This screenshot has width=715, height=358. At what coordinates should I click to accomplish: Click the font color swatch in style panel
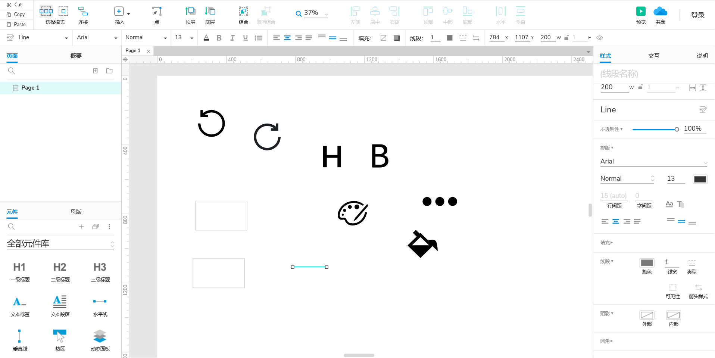coord(700,179)
